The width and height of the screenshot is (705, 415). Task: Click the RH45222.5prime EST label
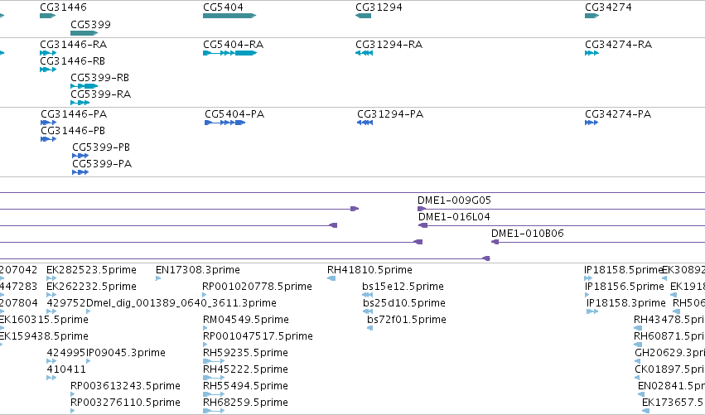[x=245, y=369]
